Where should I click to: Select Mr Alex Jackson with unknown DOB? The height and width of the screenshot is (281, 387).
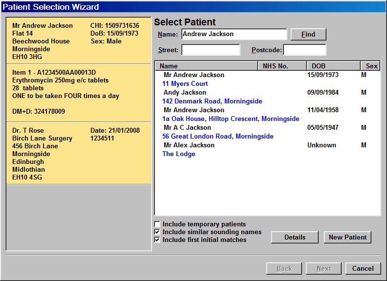point(189,145)
